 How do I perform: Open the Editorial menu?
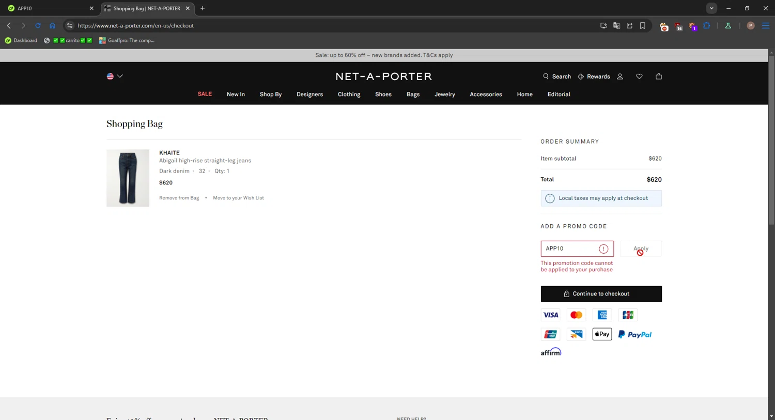pos(559,94)
